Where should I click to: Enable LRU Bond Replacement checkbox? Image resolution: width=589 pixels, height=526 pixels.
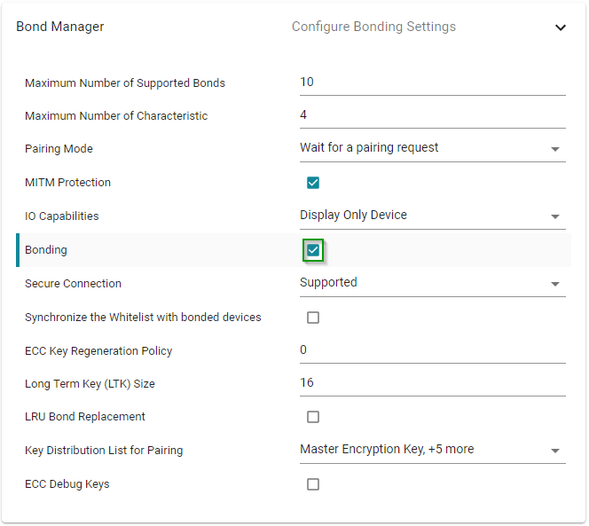(313, 417)
